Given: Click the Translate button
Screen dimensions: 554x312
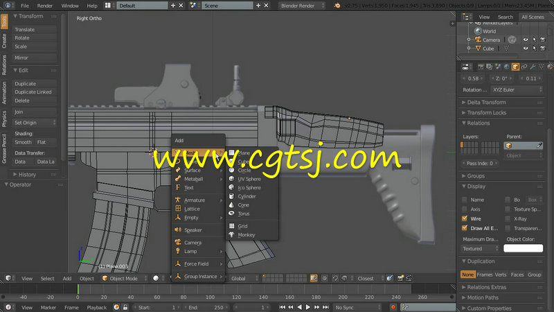Looking at the screenshot, I should click(34, 30).
